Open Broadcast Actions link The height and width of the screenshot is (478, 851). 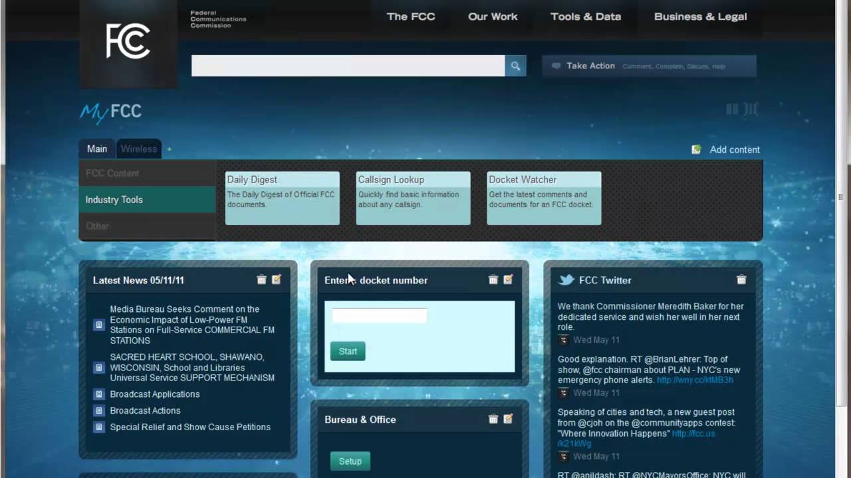coord(145,411)
